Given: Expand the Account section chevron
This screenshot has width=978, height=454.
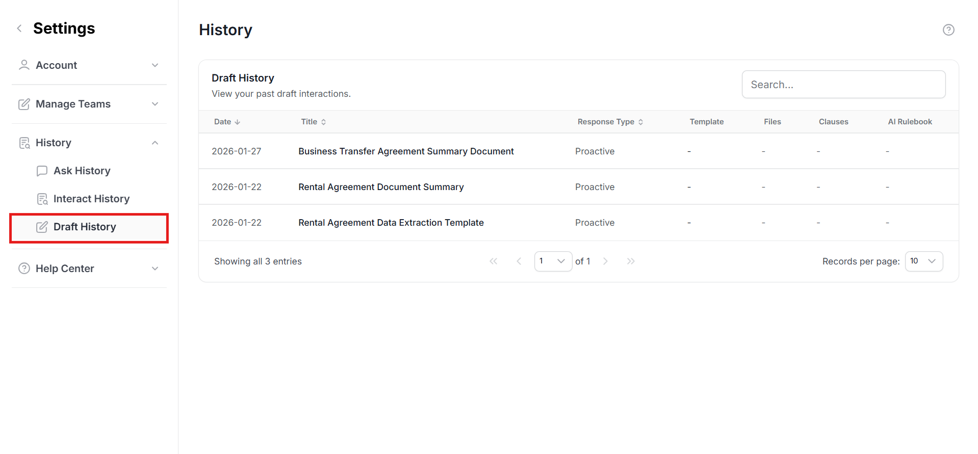Looking at the screenshot, I should coord(155,65).
